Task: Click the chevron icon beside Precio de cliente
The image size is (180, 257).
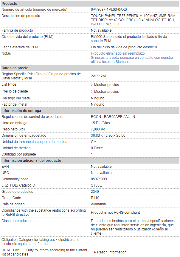Action: tap(92, 92)
